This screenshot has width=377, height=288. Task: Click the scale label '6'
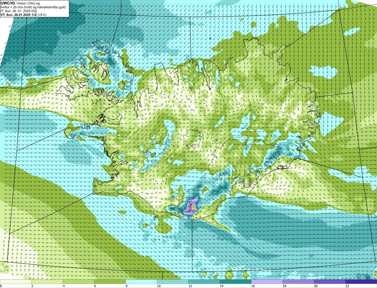point(95,286)
